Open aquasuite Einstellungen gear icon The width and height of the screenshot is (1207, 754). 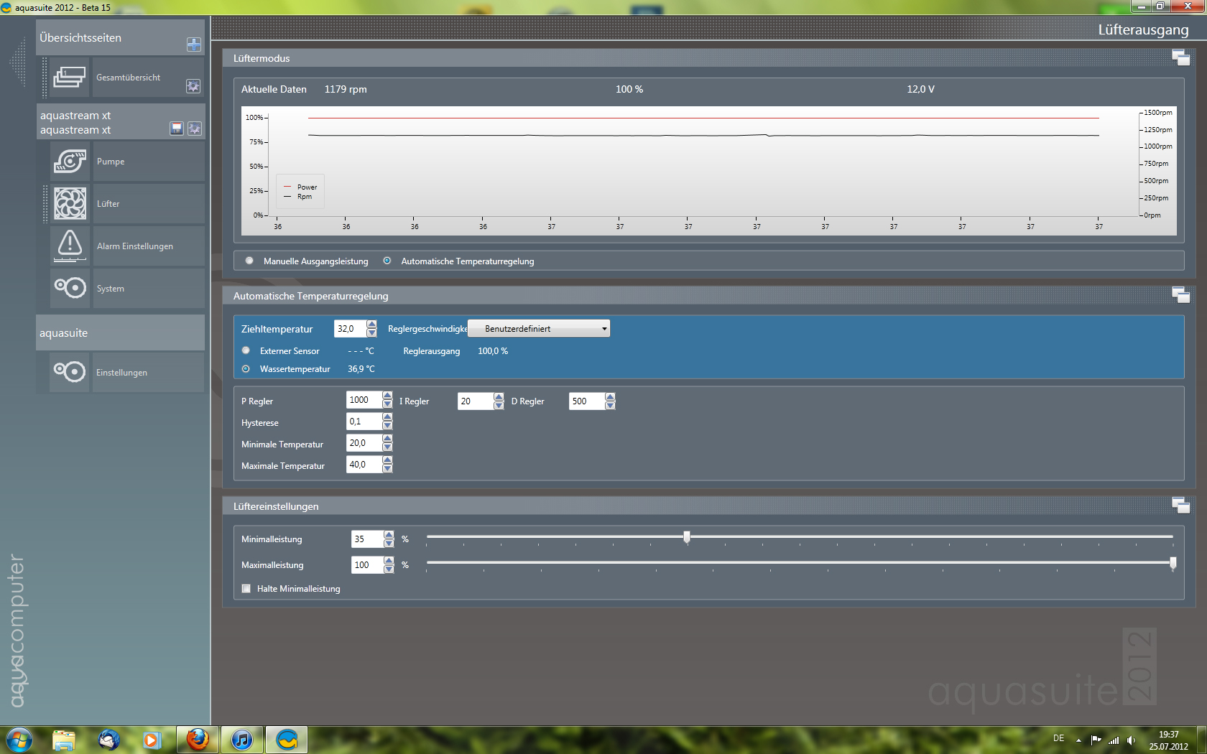(70, 372)
